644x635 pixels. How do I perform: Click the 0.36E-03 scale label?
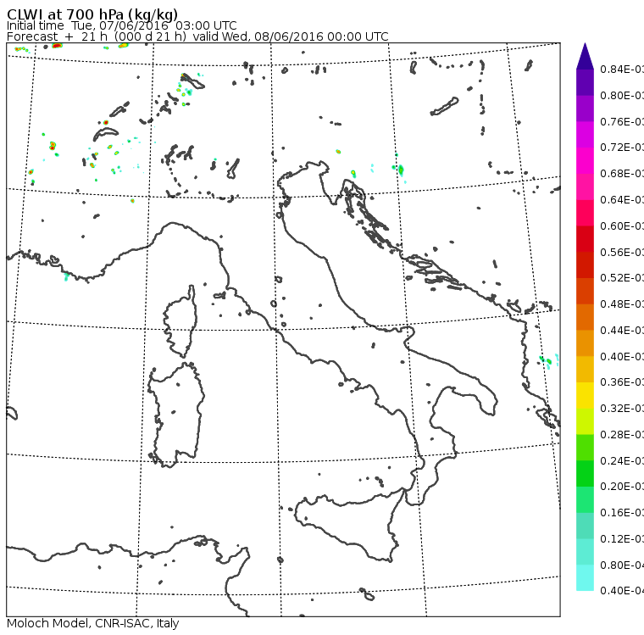tap(622, 382)
